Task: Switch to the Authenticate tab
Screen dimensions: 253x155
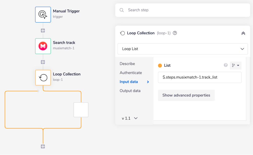Action: click(131, 73)
